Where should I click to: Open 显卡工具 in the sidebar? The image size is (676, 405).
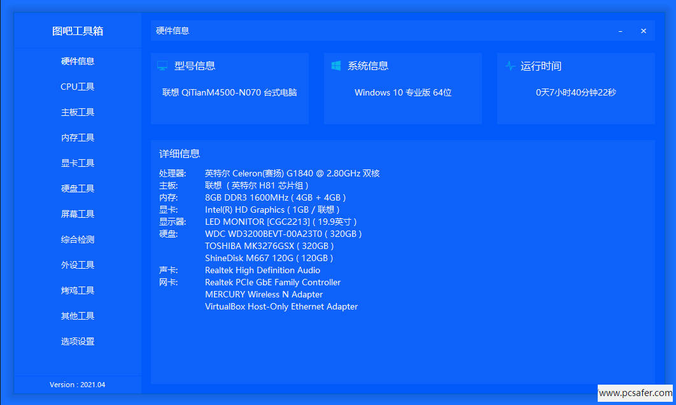tap(78, 163)
